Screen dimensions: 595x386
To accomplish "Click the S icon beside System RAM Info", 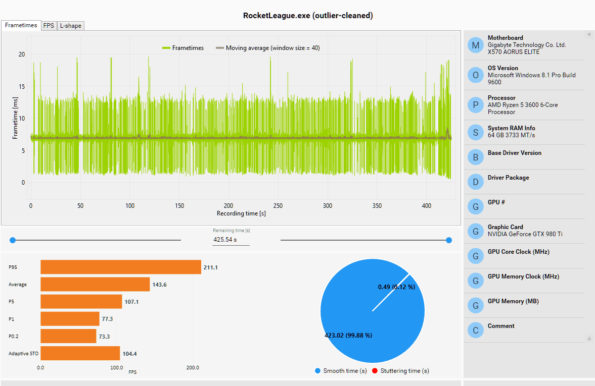I will [476, 132].
